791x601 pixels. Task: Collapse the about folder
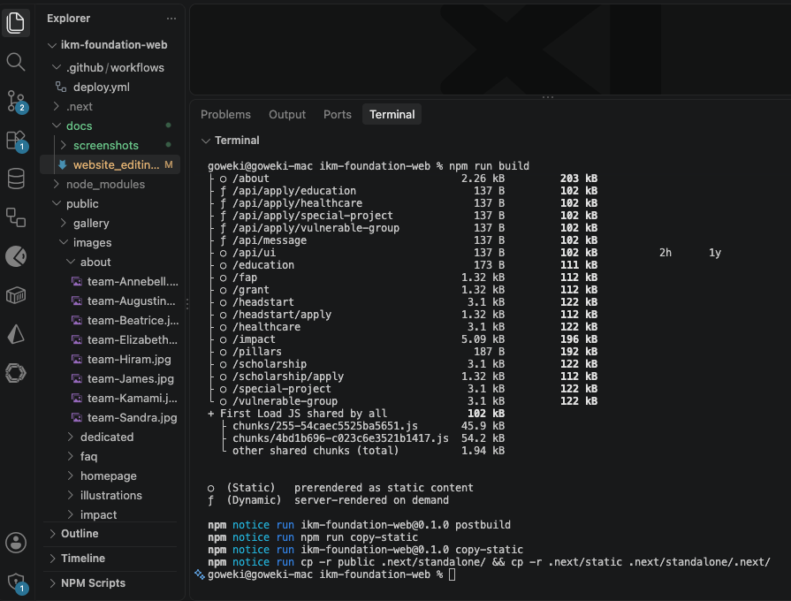point(71,262)
